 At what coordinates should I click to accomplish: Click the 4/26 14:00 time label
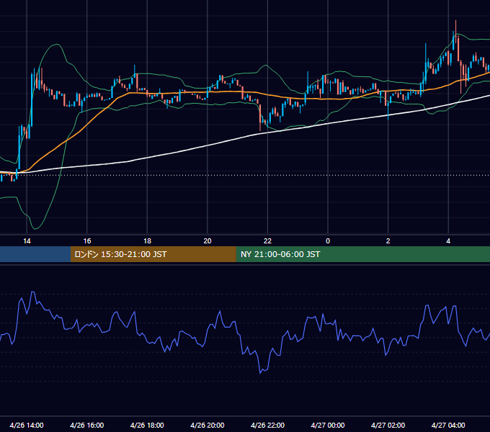27,425
